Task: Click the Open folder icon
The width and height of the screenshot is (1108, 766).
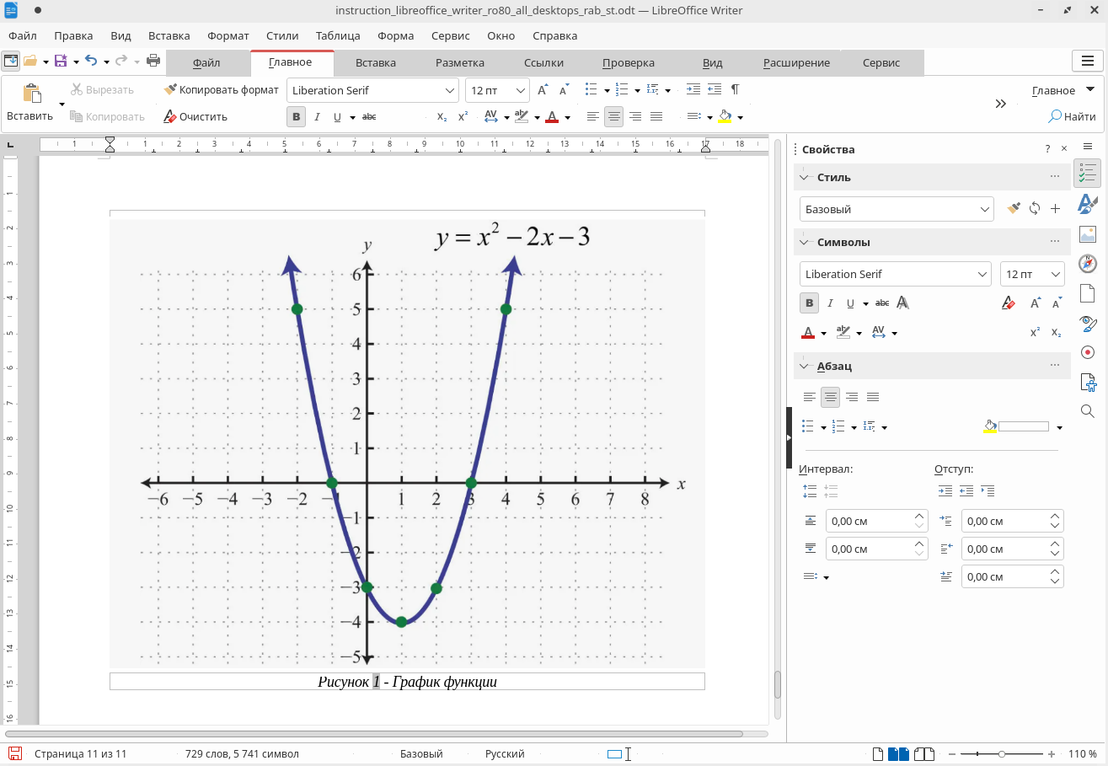Action: (x=30, y=61)
